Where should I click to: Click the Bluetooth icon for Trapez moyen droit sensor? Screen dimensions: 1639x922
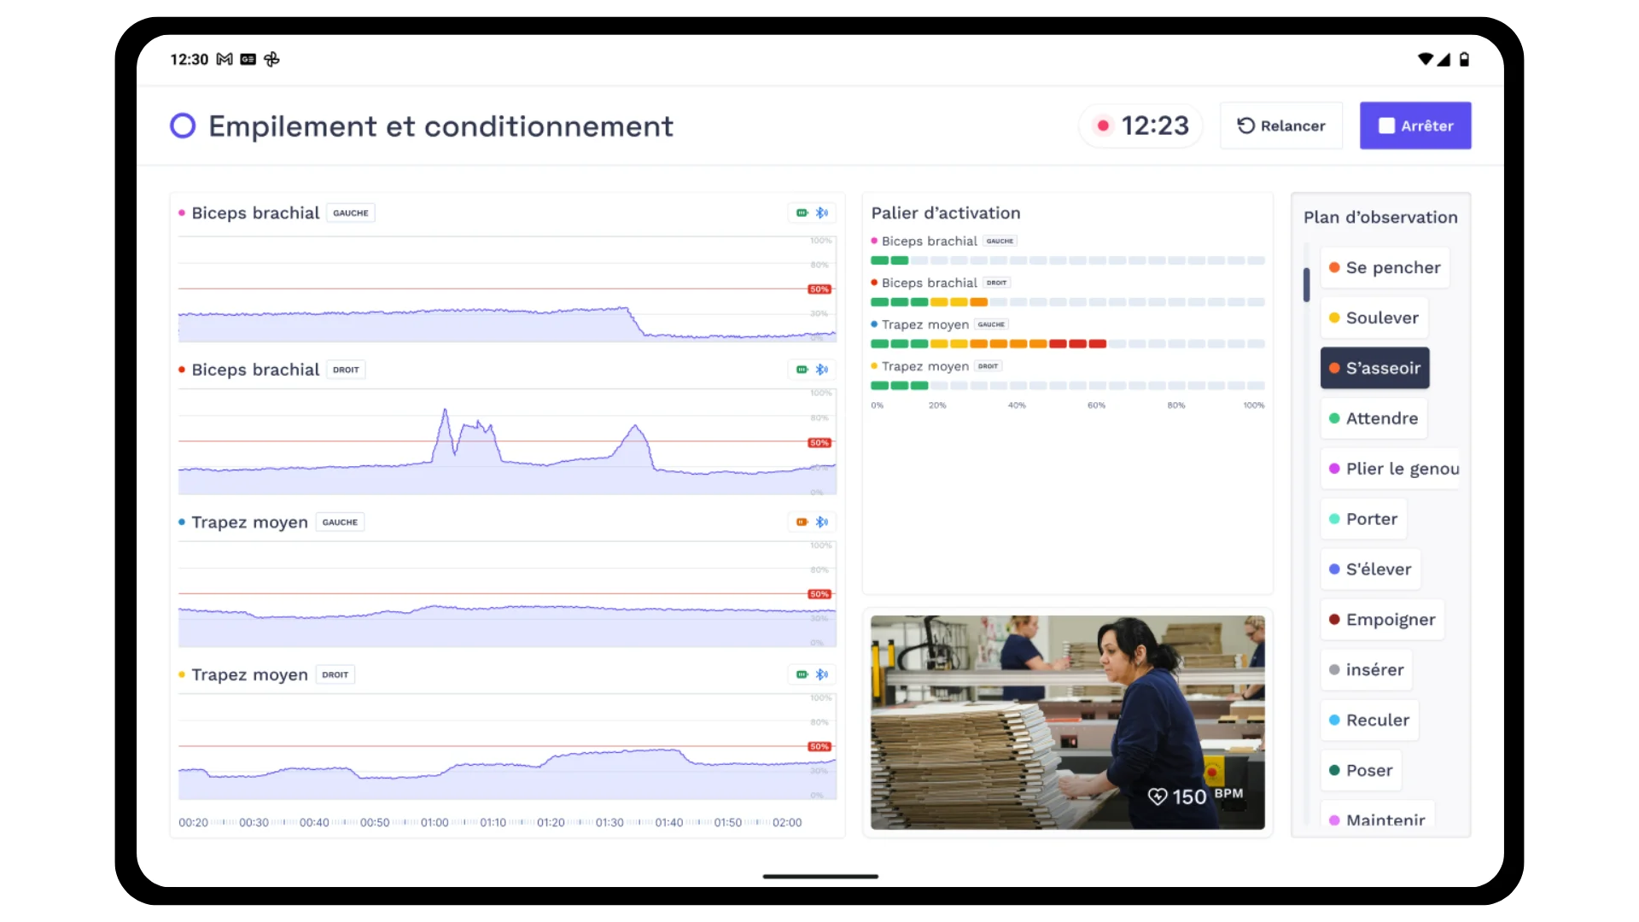[x=822, y=674]
